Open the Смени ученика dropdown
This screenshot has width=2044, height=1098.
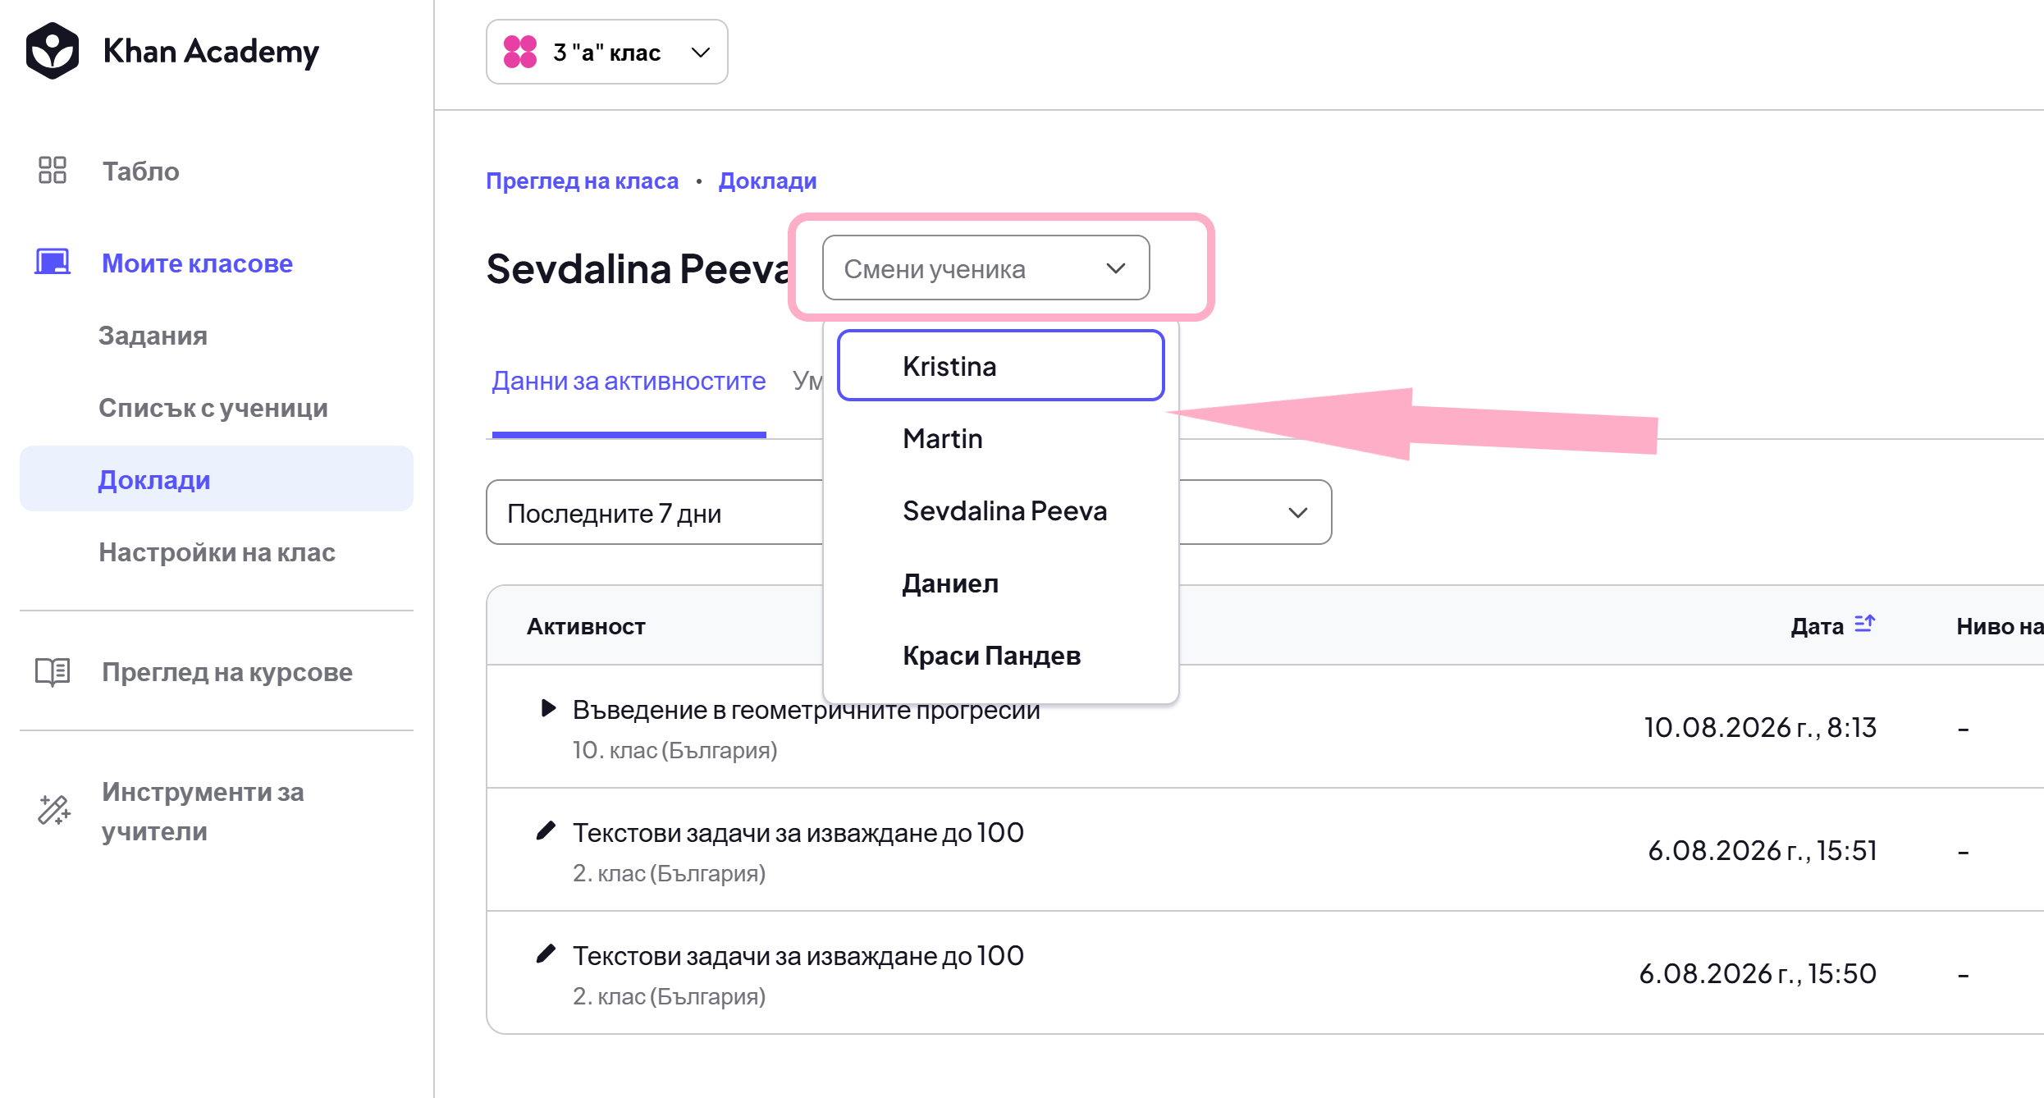[x=985, y=268]
